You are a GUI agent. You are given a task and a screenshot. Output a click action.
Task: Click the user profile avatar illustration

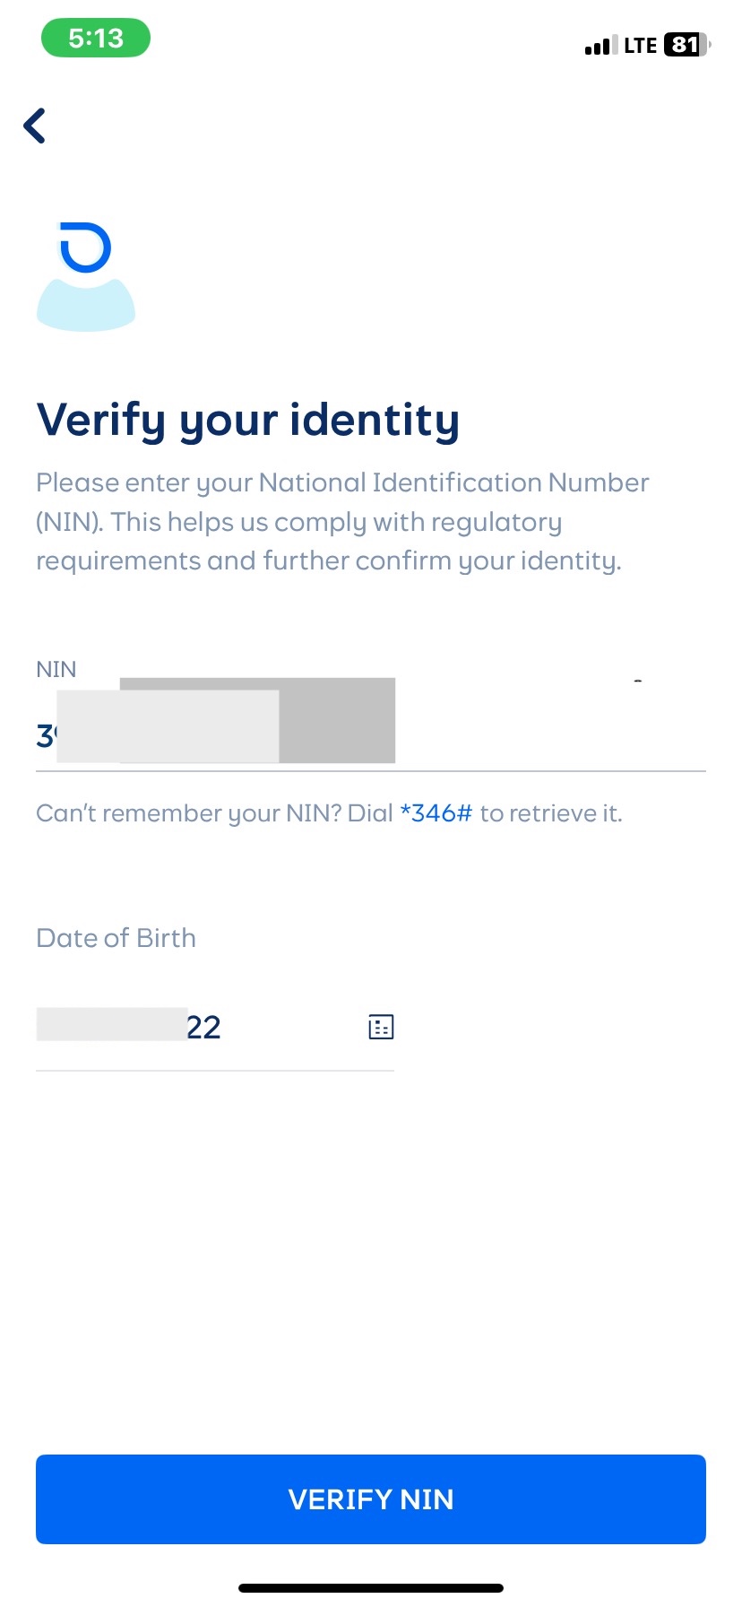click(x=86, y=276)
